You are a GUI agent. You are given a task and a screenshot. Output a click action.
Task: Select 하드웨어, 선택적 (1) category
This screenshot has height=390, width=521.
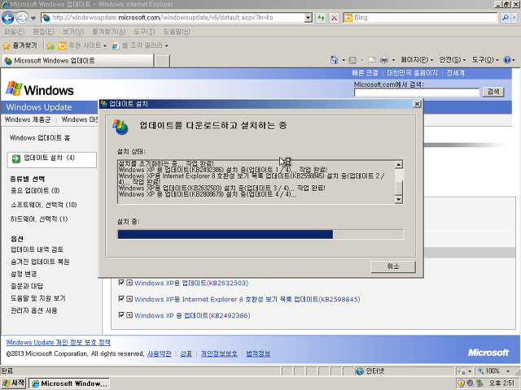(x=39, y=219)
